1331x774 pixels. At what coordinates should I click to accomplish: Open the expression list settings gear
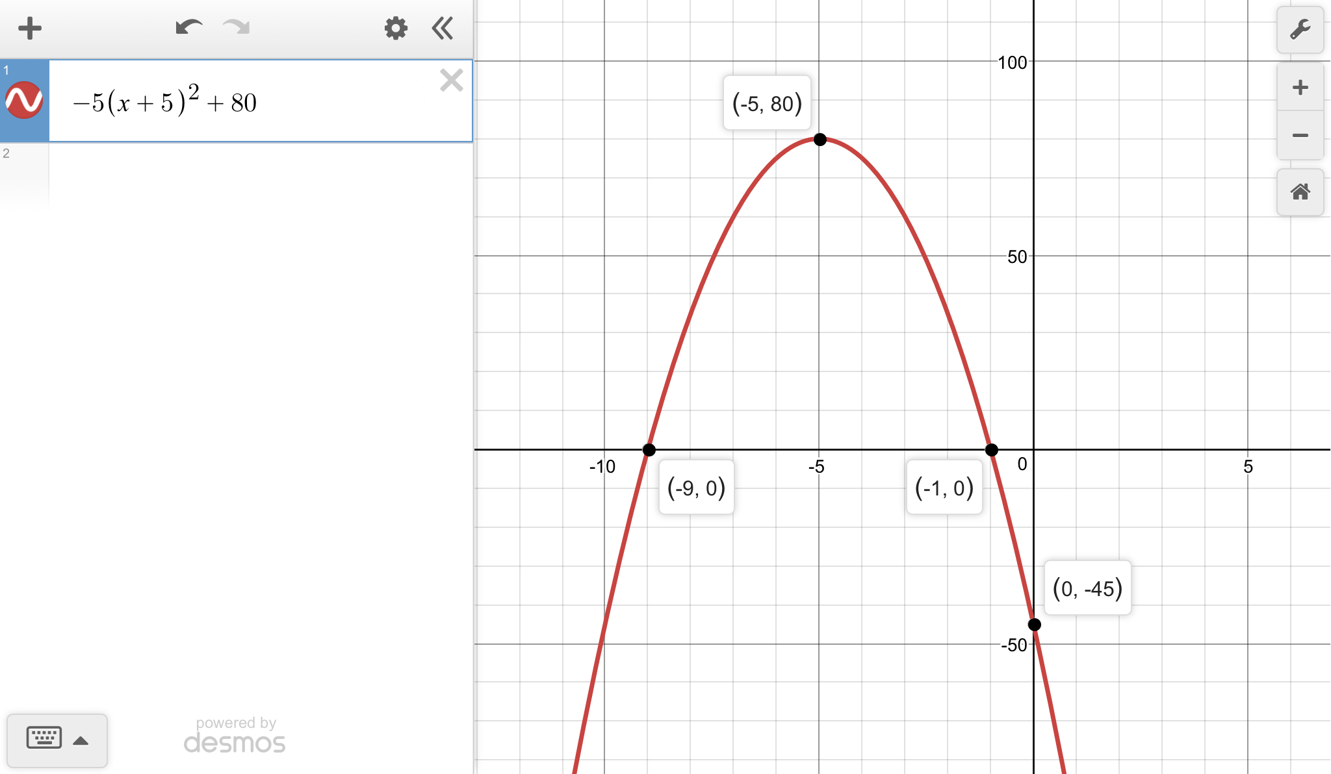(395, 29)
